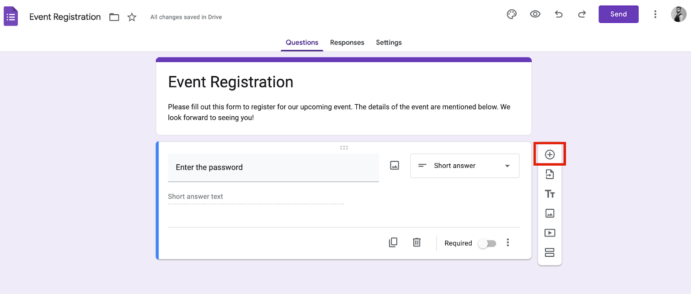Open the Google account avatar
Image resolution: width=691 pixels, height=294 pixels.
click(678, 14)
